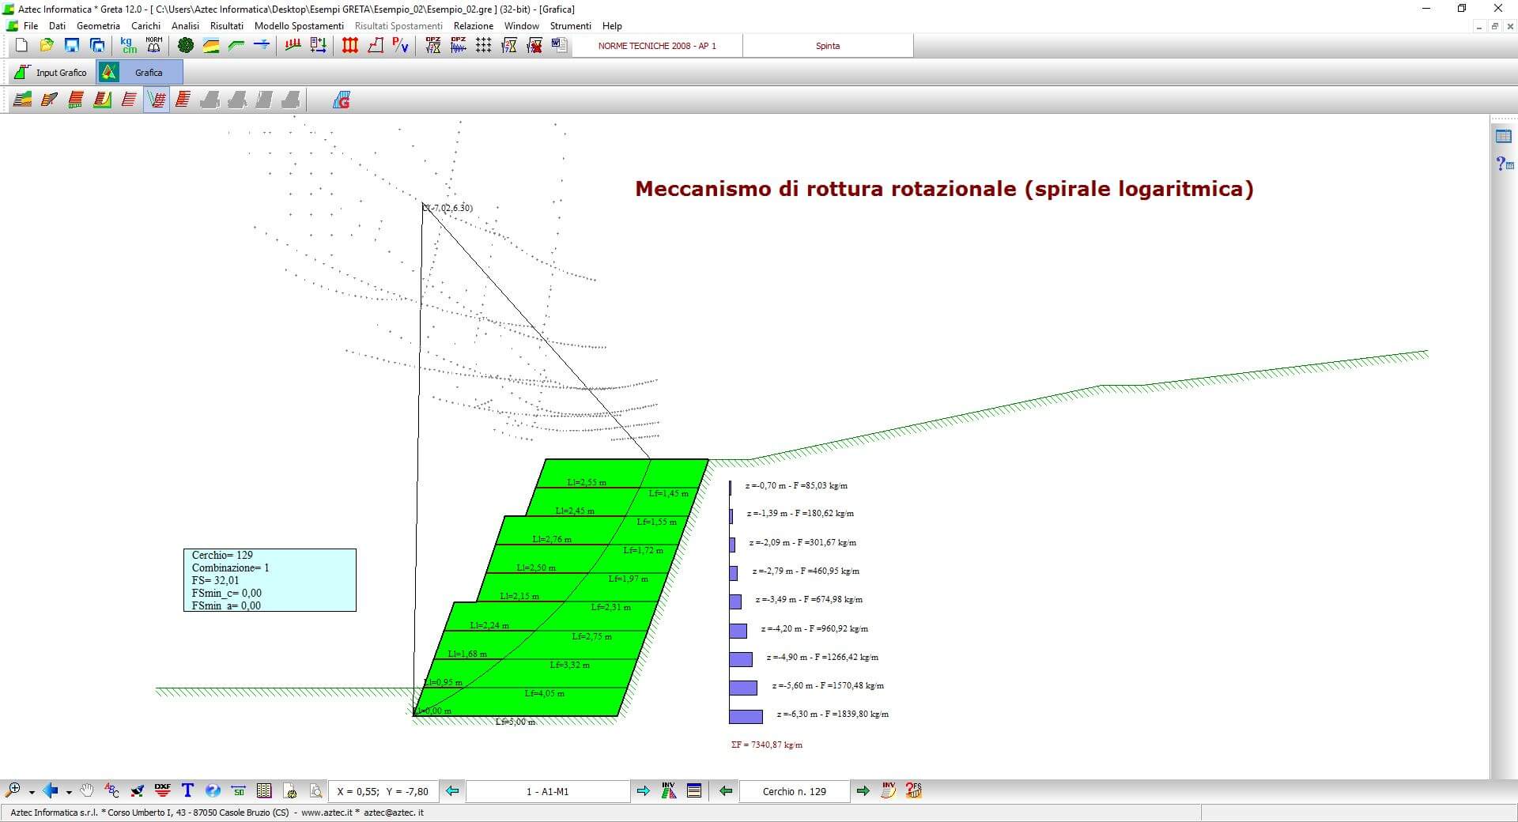1518x822 pixels.
Task: Click the blue T text tool
Action: point(187,790)
